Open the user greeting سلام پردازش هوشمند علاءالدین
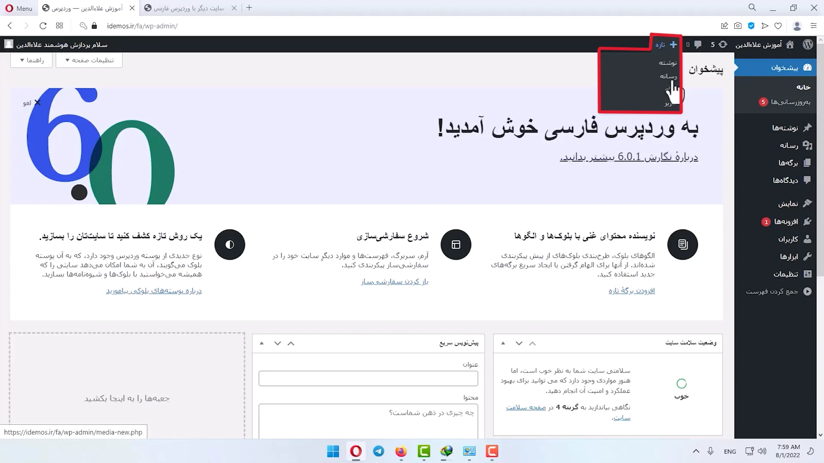 pos(56,45)
